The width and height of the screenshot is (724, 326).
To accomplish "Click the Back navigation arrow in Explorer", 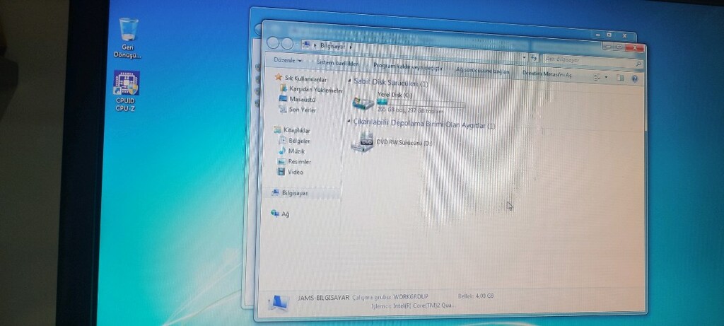I will (x=273, y=43).
